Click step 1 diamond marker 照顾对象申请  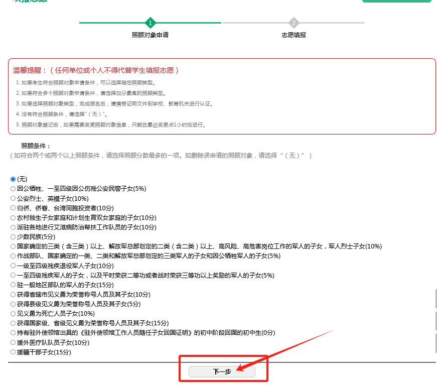pyautogui.click(x=150, y=23)
